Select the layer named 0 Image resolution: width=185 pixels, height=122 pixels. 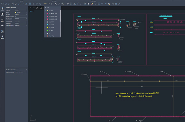click(x=49, y=33)
